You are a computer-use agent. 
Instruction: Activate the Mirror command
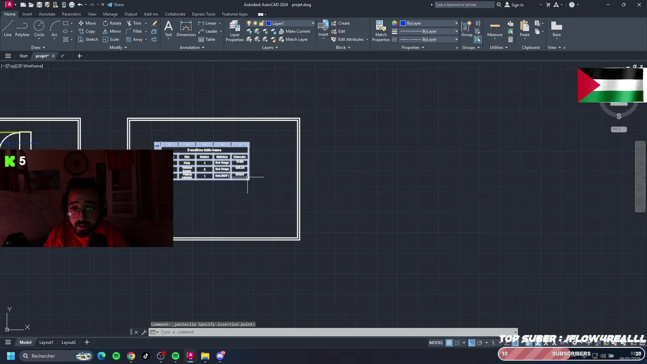112,31
